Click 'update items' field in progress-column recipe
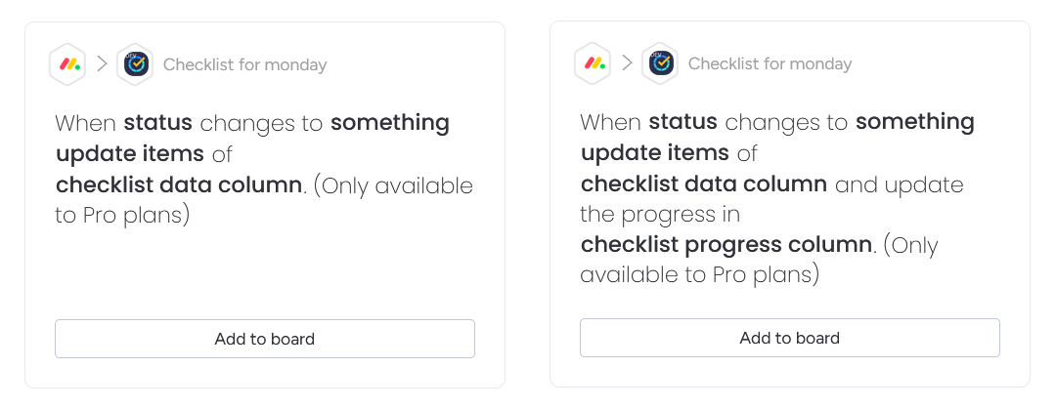This screenshot has height=409, width=1056. (x=655, y=153)
